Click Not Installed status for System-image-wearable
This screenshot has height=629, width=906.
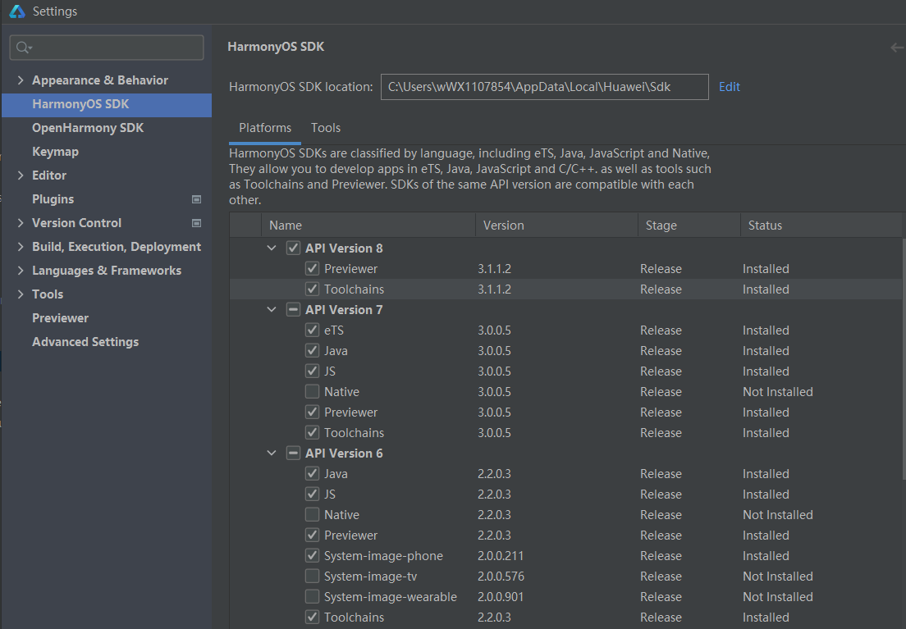pos(778,597)
